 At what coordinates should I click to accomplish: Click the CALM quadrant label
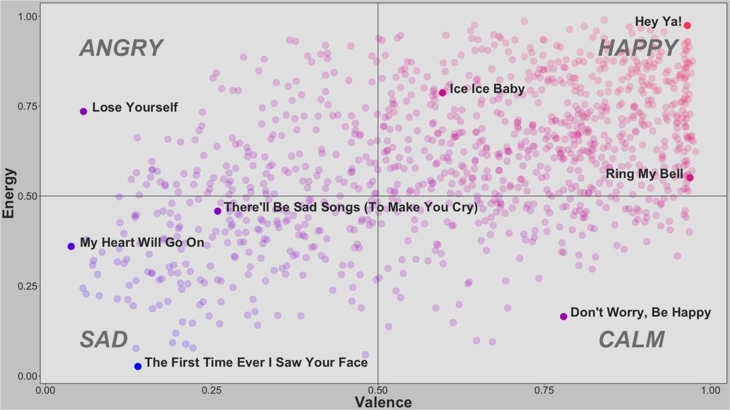click(x=631, y=340)
